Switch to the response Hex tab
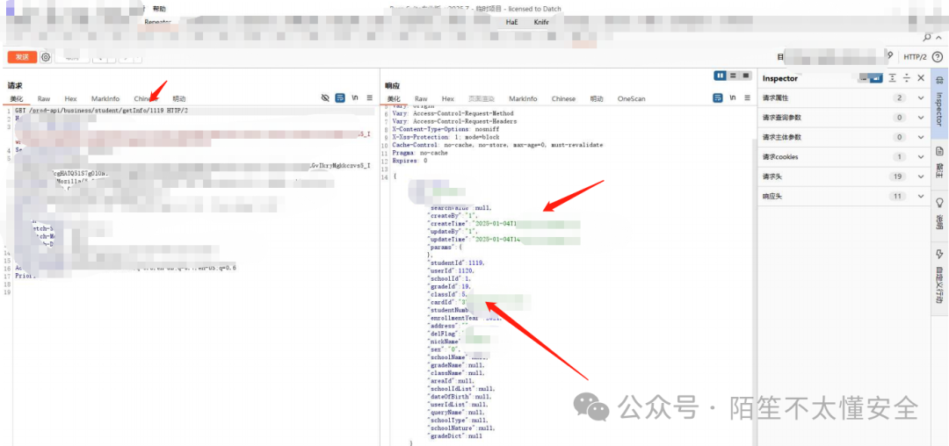Image resolution: width=949 pixels, height=446 pixels. (x=448, y=98)
